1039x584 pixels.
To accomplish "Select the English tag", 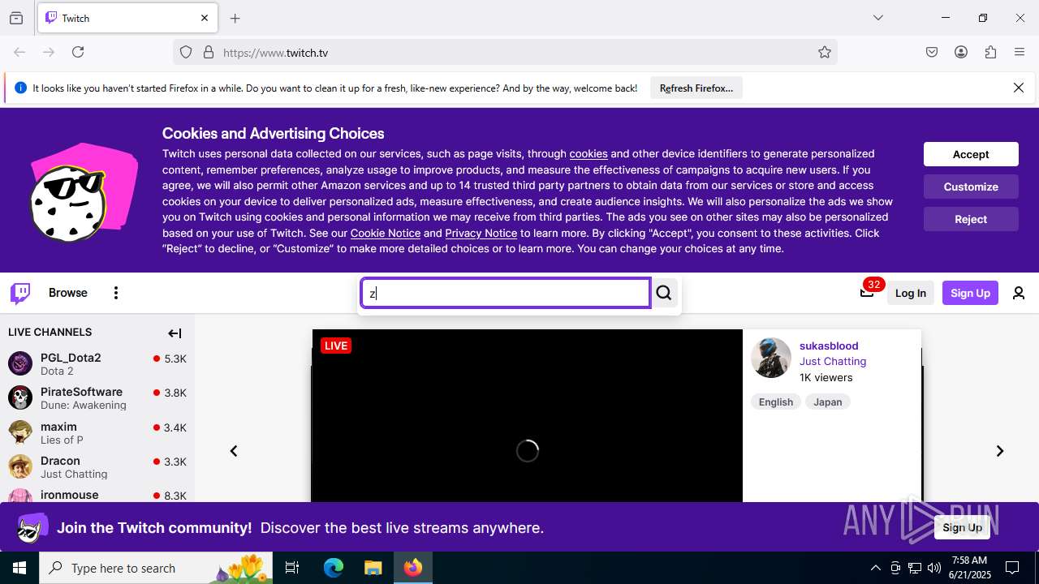I will 776,401.
